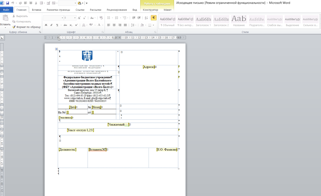Open the Ссылки tab
321x196 pixels.
click(x=80, y=10)
